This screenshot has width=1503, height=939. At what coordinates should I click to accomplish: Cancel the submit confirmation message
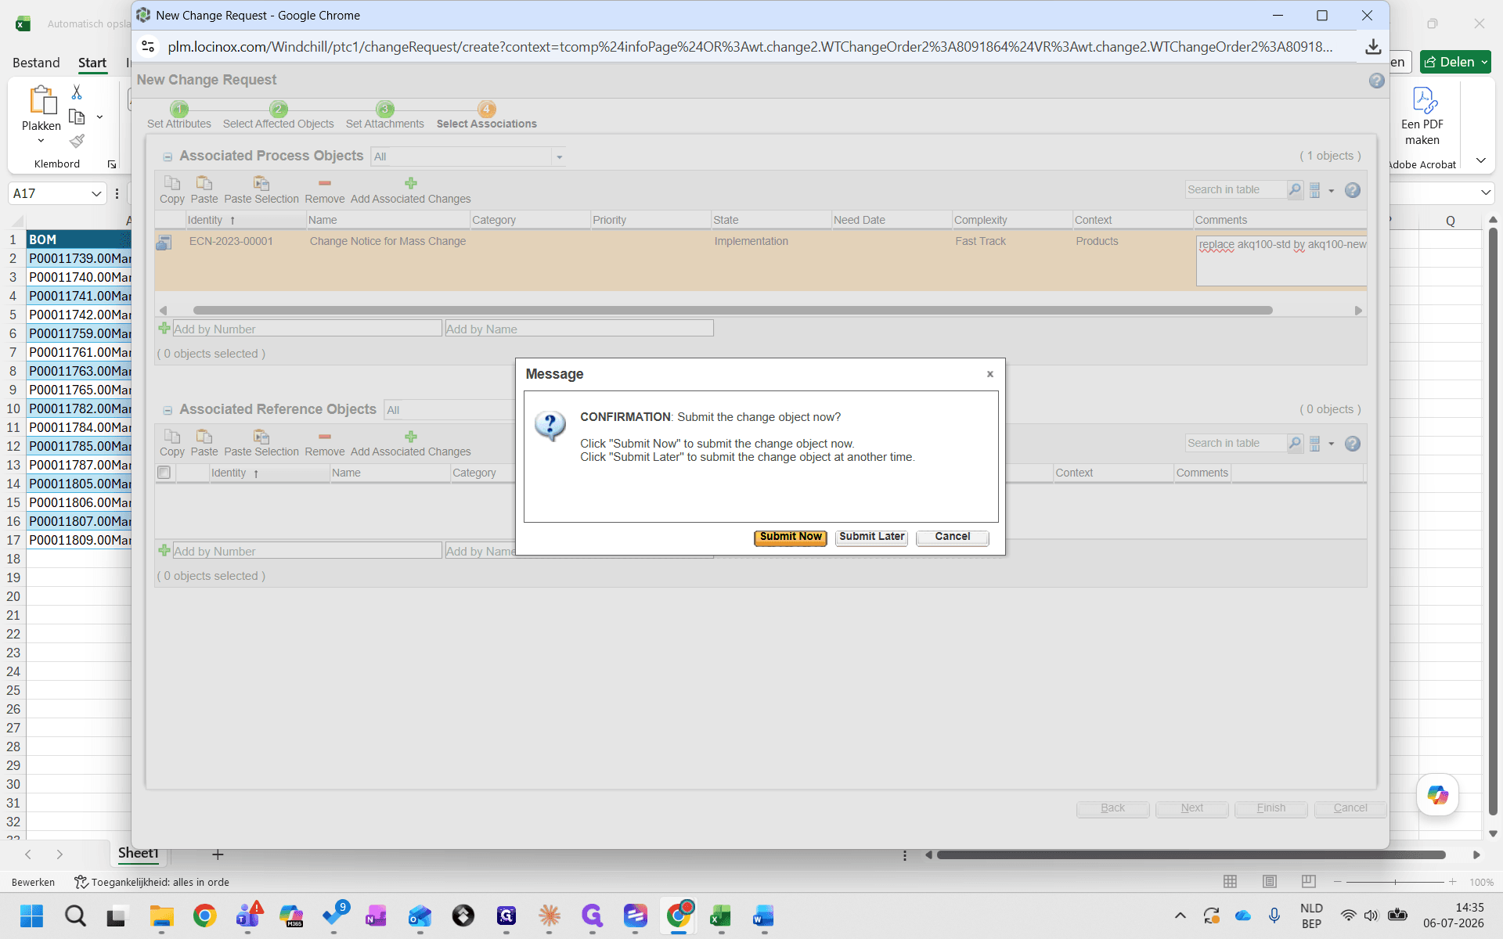[952, 537]
